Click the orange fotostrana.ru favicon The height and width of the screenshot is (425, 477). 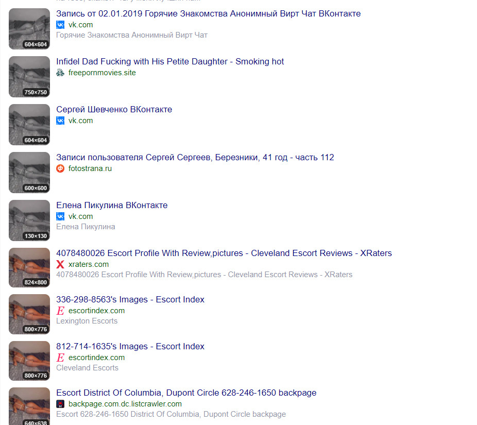[x=60, y=168]
